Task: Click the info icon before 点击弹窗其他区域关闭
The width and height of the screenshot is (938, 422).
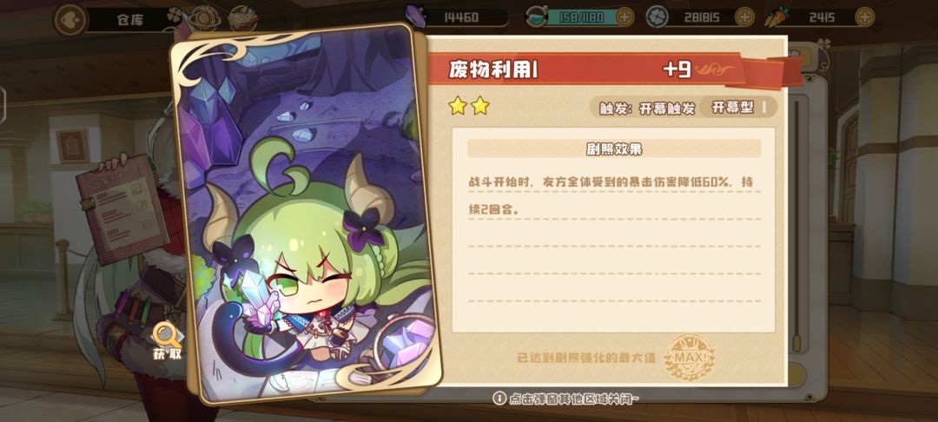Action: pos(499,398)
